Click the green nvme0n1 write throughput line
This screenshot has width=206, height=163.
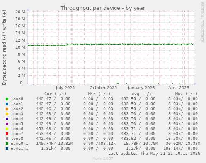point(111,44)
